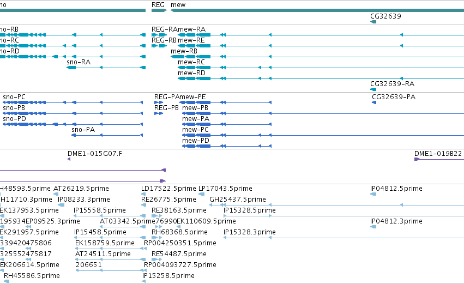Click EST IP08233.3prime

pos(84,200)
